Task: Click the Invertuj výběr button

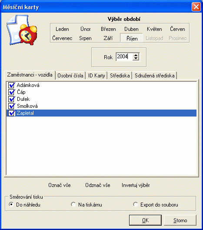Action: click(x=136, y=185)
